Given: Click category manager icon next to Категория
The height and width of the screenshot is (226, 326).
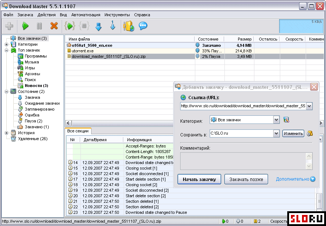Looking at the screenshot, I should click(x=286, y=120).
